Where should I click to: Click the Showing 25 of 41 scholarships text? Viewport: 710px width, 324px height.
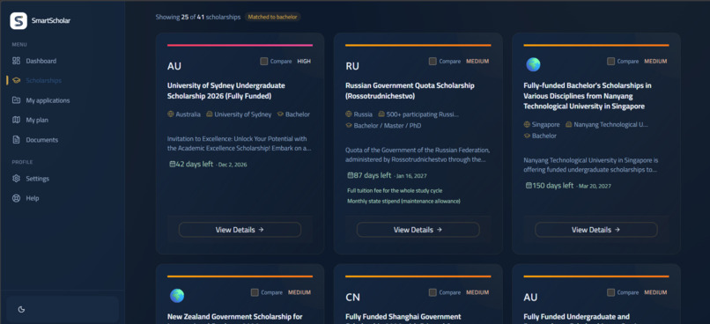coord(198,17)
